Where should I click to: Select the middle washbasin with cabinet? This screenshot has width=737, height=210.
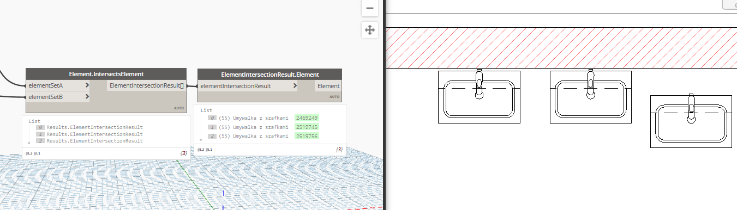pyautogui.click(x=591, y=97)
